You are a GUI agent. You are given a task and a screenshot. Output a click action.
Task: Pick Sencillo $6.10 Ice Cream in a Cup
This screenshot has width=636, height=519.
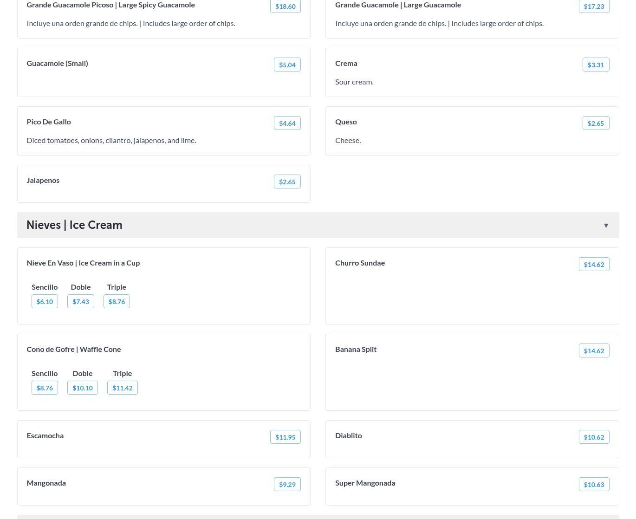45,302
